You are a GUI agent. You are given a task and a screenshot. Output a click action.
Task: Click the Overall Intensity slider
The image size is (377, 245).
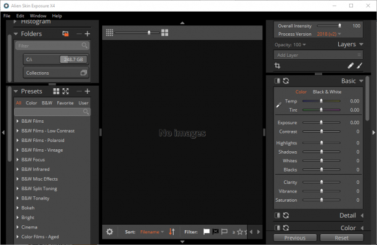pos(329,25)
